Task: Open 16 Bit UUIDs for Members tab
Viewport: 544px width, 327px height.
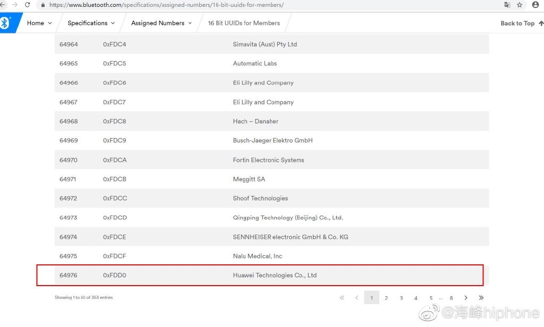Action: (244, 23)
